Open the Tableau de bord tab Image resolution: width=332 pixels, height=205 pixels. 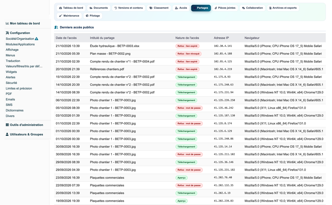tap(71, 8)
